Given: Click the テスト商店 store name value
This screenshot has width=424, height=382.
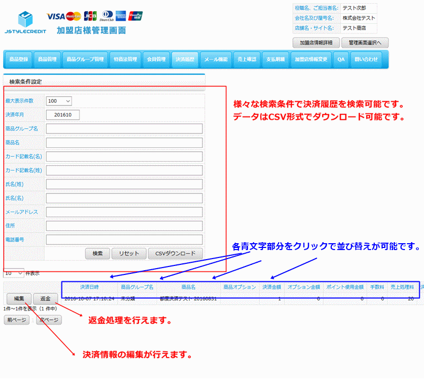Looking at the screenshot, I should pyautogui.click(x=354, y=28).
